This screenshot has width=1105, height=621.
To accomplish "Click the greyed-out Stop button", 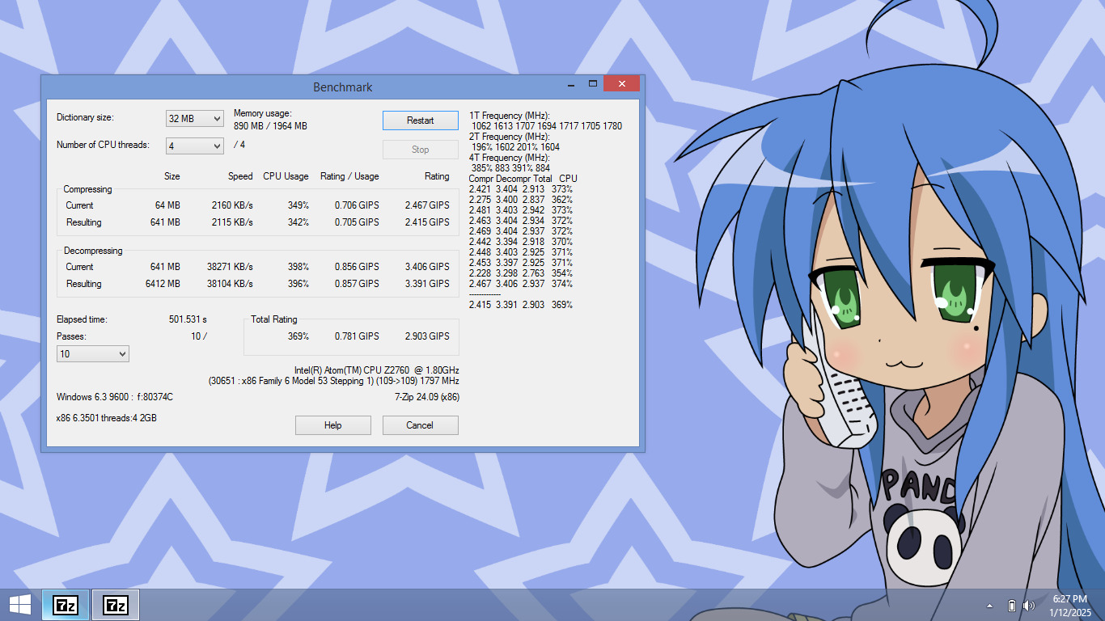I will (x=421, y=150).
